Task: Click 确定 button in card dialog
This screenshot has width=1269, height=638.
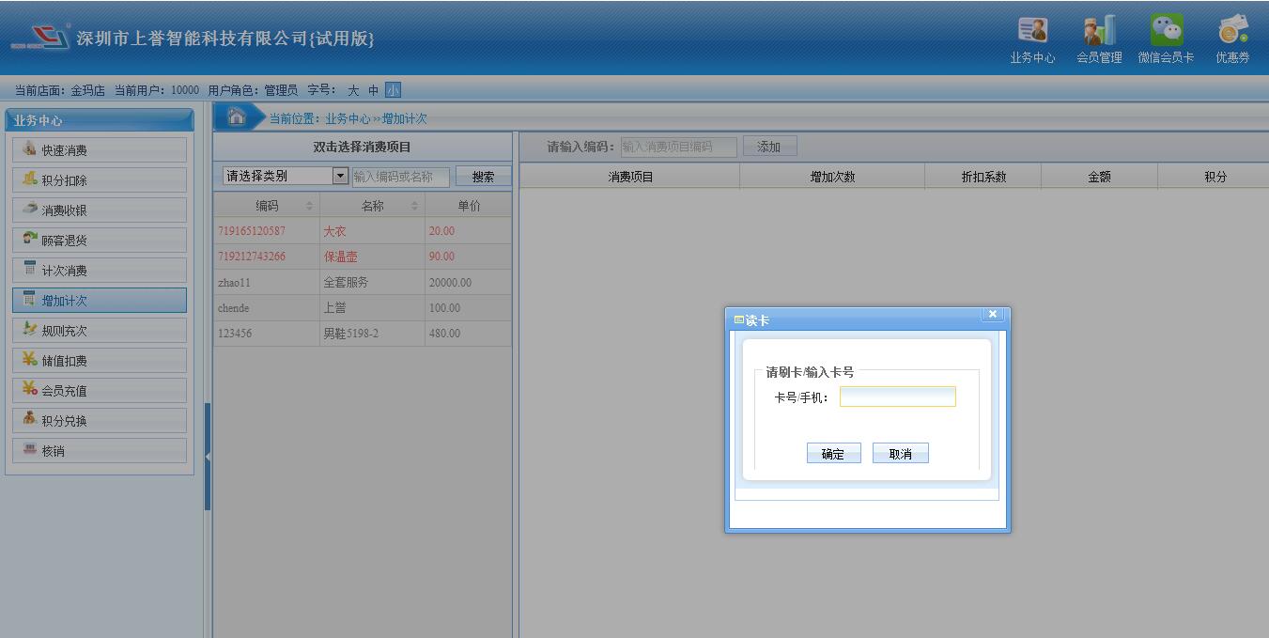Action: click(833, 454)
